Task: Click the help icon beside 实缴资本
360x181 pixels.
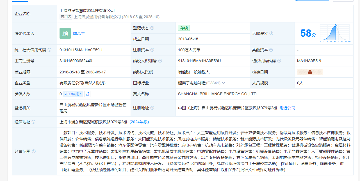Action: pyautogui.click(x=271, y=50)
